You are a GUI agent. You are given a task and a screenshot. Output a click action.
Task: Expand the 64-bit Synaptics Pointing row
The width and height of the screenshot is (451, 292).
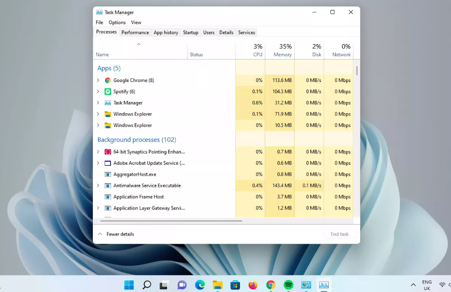pos(98,152)
